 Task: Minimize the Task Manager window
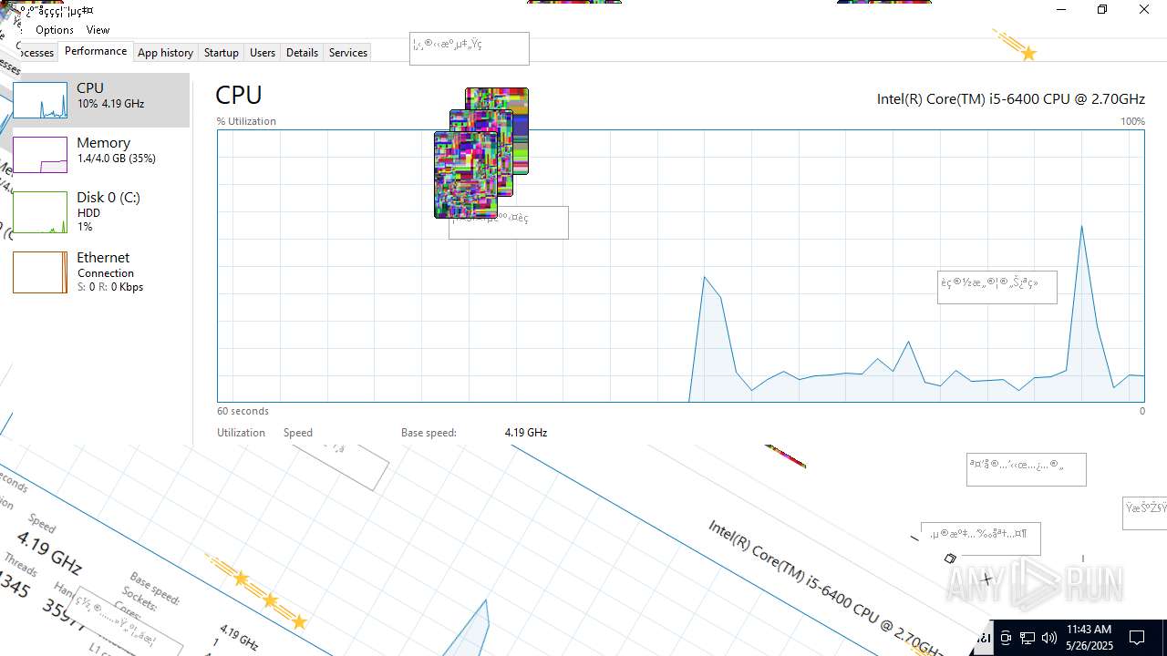[x=1061, y=10]
